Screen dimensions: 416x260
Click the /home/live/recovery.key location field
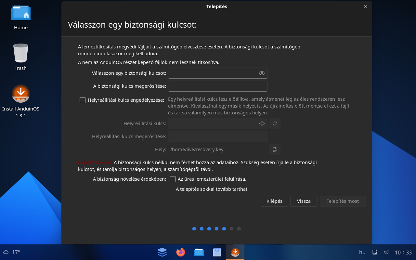point(217,149)
